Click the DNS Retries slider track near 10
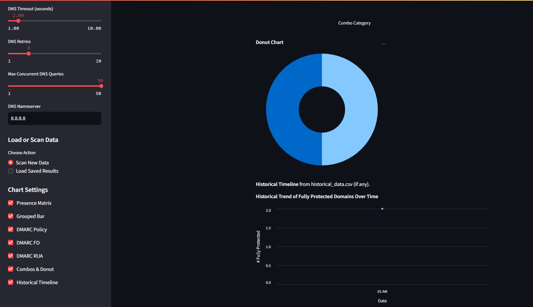This screenshot has height=307, width=533. (x=98, y=54)
